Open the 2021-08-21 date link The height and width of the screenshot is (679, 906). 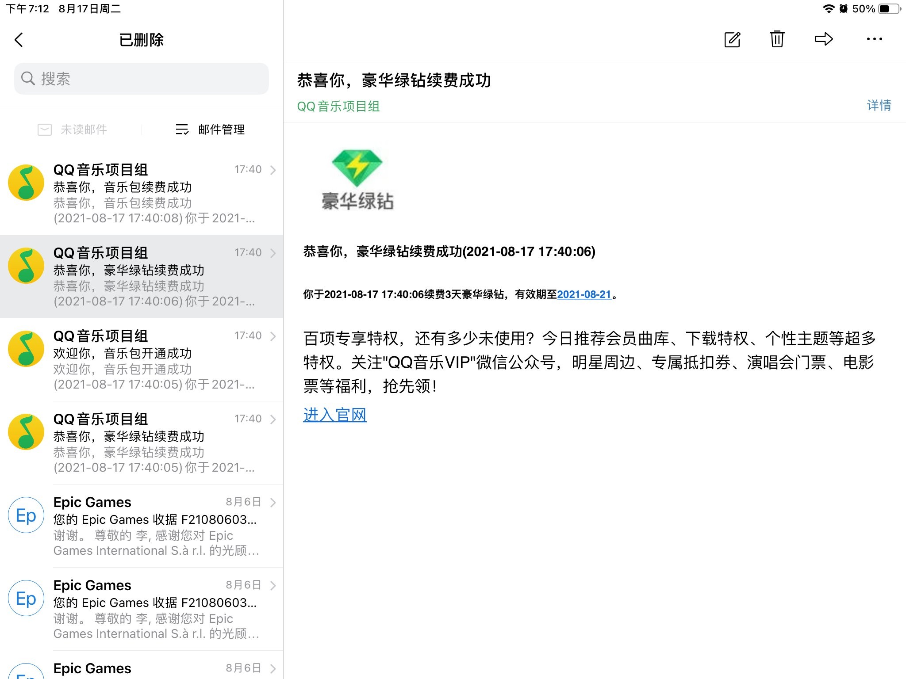[584, 294]
